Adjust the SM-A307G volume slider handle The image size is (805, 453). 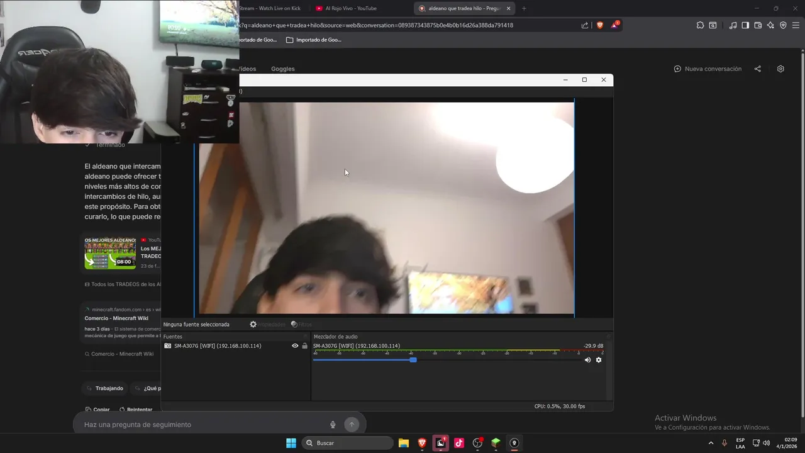413,360
